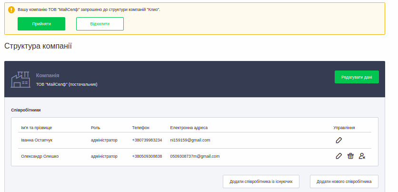Click Додати нового співробітника button
This screenshot has height=192, width=398.
click(x=344, y=182)
